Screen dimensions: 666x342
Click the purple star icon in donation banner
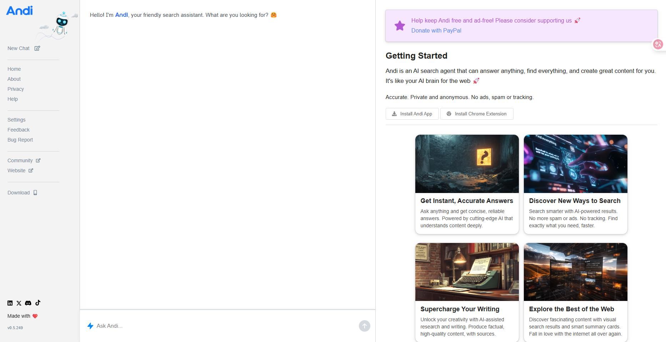click(x=400, y=26)
